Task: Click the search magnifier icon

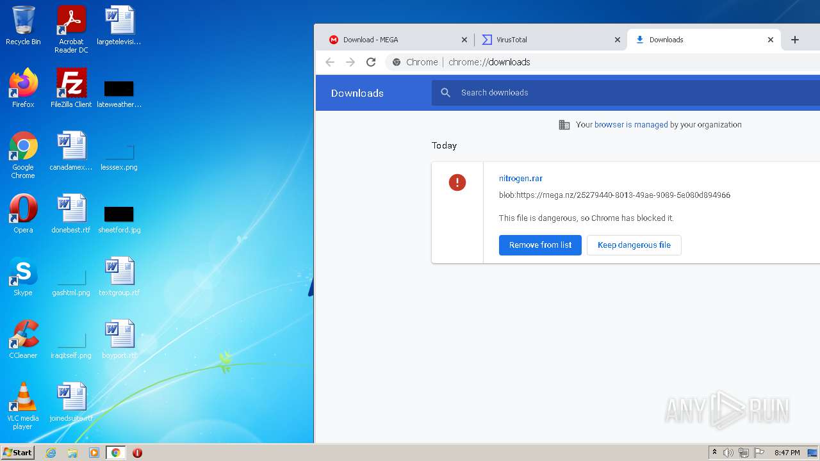Action: pyautogui.click(x=446, y=93)
